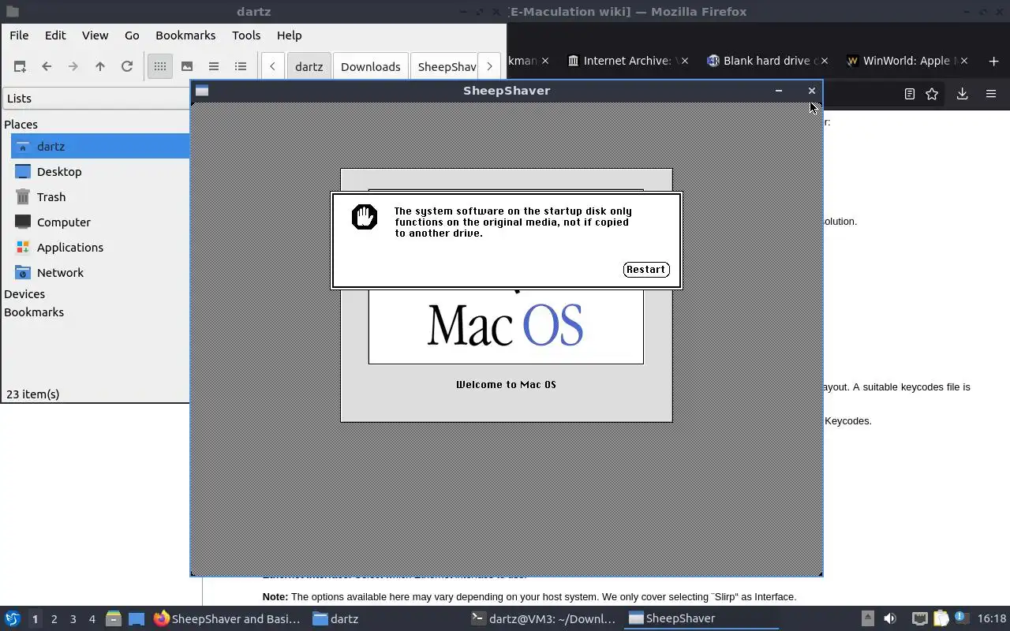Viewport: 1010px width, 631px height.
Task: Switch to Internet Archive Firefox tab
Action: pos(619,61)
